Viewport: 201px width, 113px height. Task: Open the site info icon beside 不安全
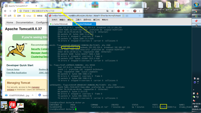click(x=21, y=11)
